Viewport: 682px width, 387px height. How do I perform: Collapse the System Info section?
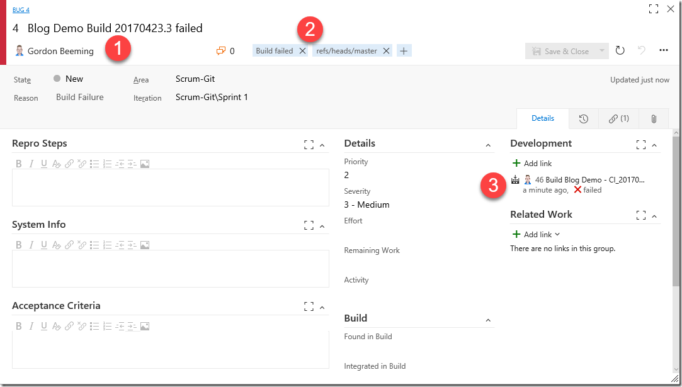(322, 226)
